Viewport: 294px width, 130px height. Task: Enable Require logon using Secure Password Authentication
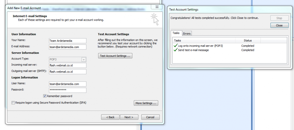coord(13,102)
